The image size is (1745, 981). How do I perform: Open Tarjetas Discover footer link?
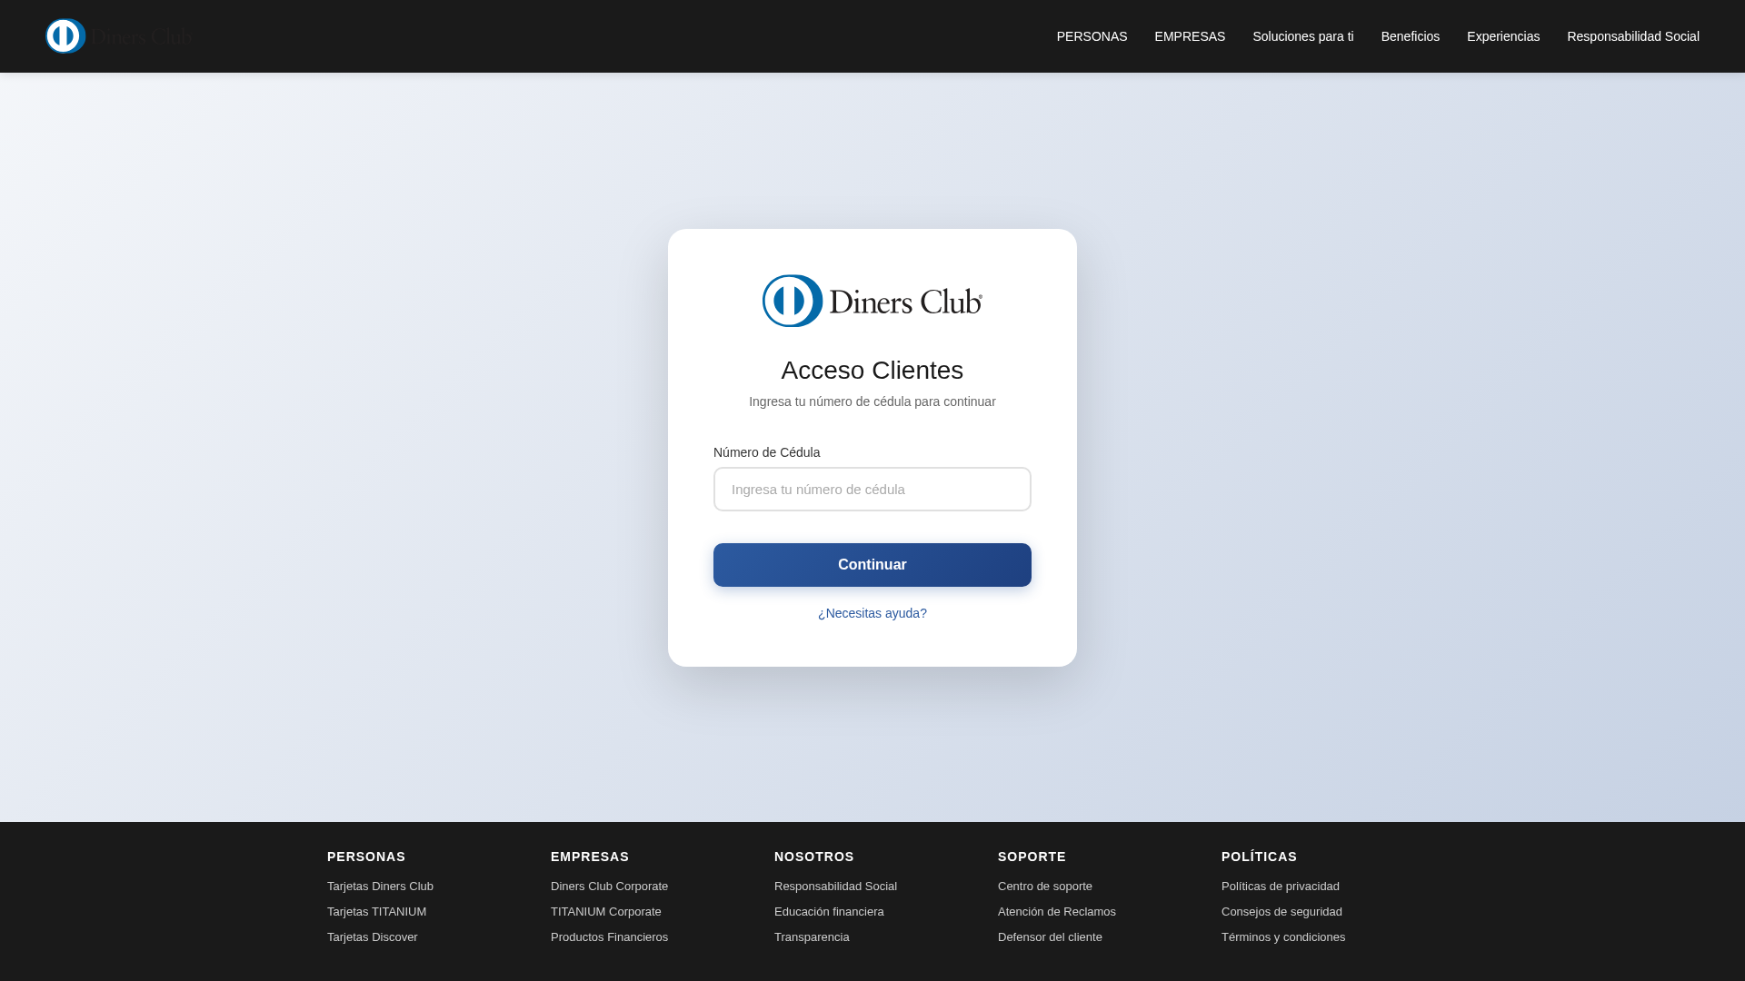[x=373, y=936]
